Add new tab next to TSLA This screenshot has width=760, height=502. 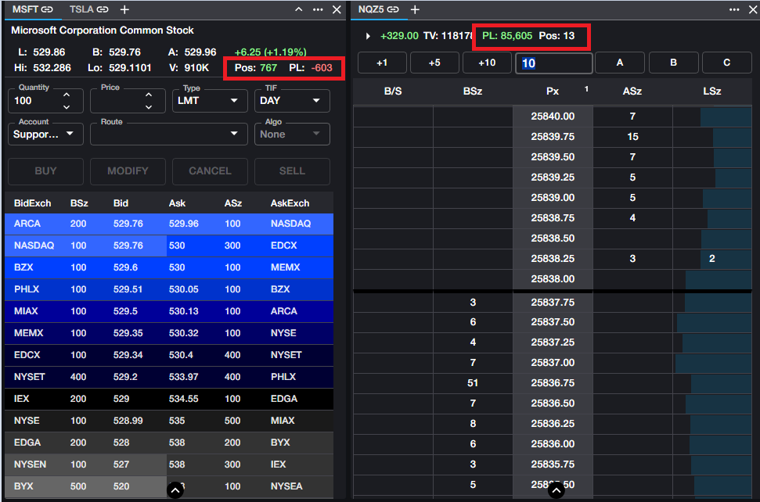point(124,9)
